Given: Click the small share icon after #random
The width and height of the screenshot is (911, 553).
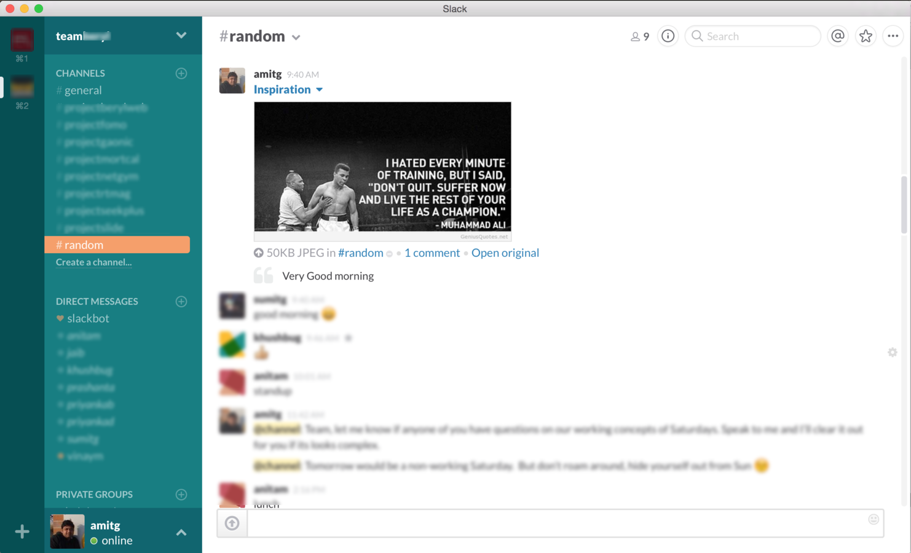Looking at the screenshot, I should click(390, 254).
